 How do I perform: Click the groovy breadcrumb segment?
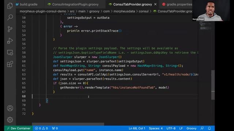[94, 11]
